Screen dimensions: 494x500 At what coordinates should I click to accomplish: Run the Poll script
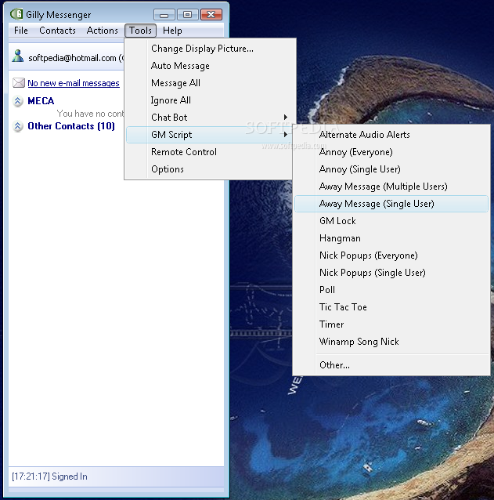391,289
